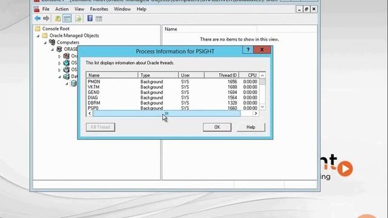Sort threads by the User column header
Screen dimensions: 388x218
coord(192,75)
